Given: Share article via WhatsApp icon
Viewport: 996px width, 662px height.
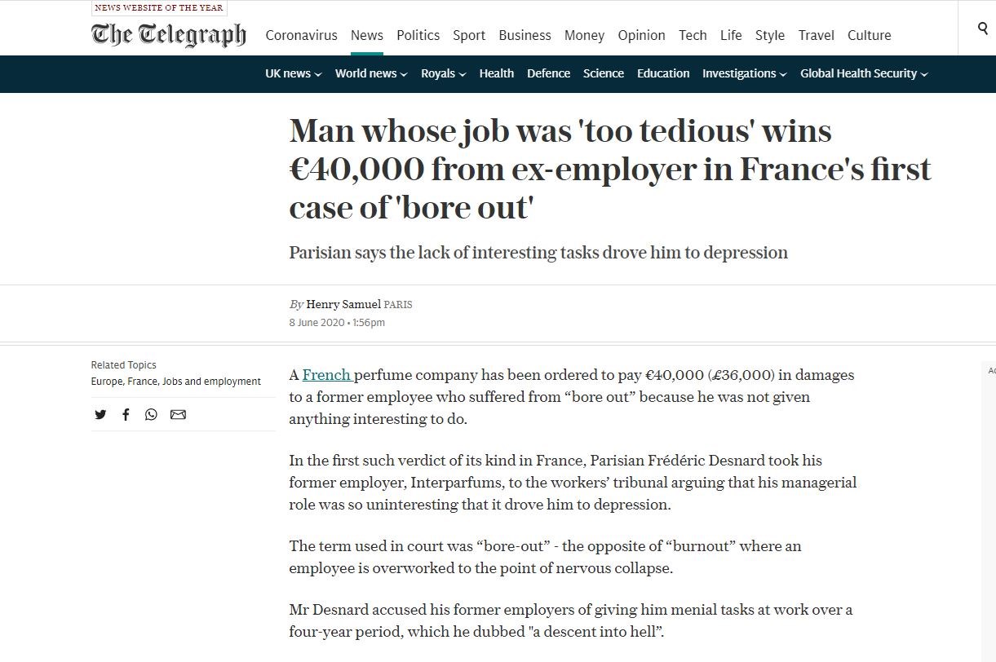Looking at the screenshot, I should coord(151,414).
